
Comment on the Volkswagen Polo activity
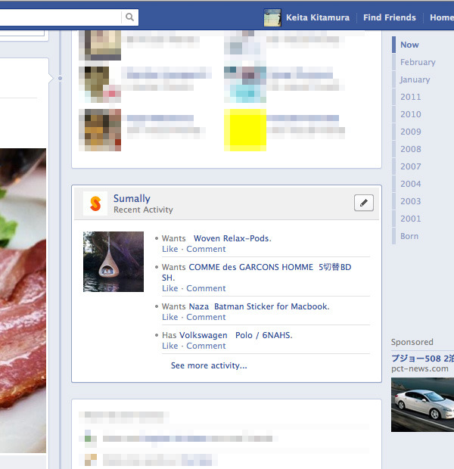coord(206,346)
